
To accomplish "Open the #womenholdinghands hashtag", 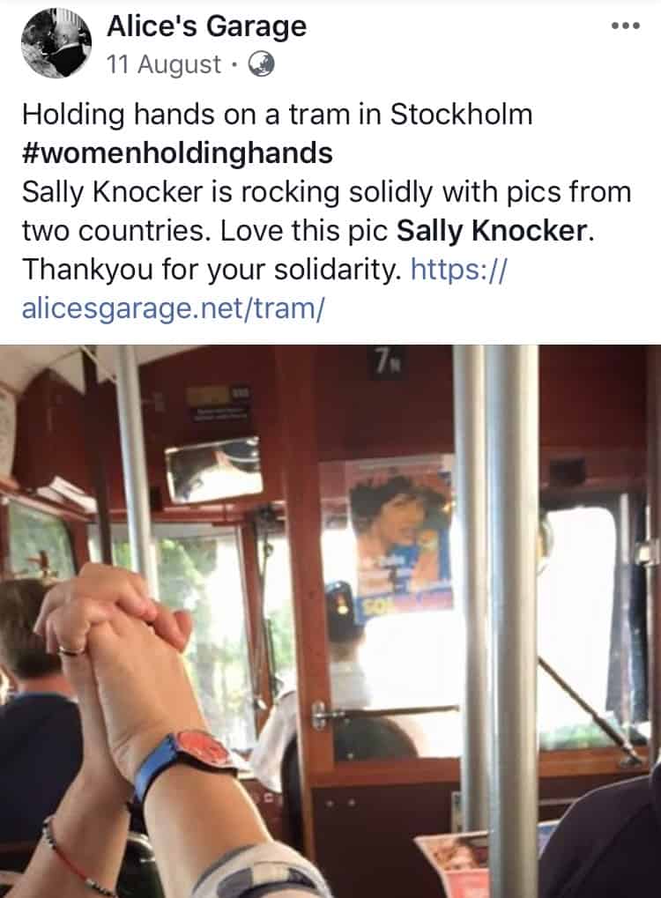I will point(177,153).
